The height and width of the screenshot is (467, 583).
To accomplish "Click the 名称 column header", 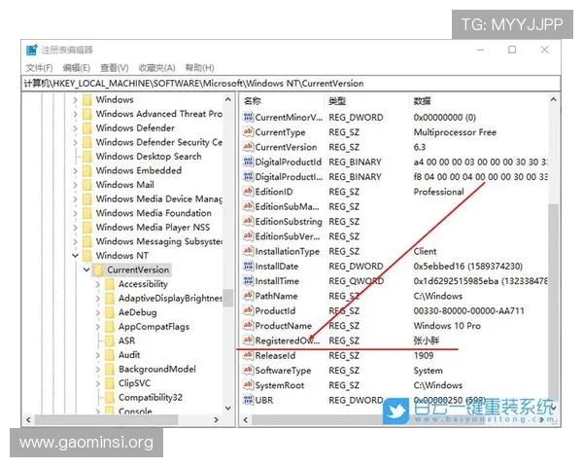I will 253,101.
